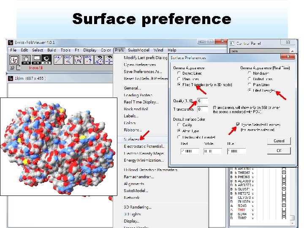
Task: Choose Ramachandran in Prefs menu
Action: click(139, 176)
